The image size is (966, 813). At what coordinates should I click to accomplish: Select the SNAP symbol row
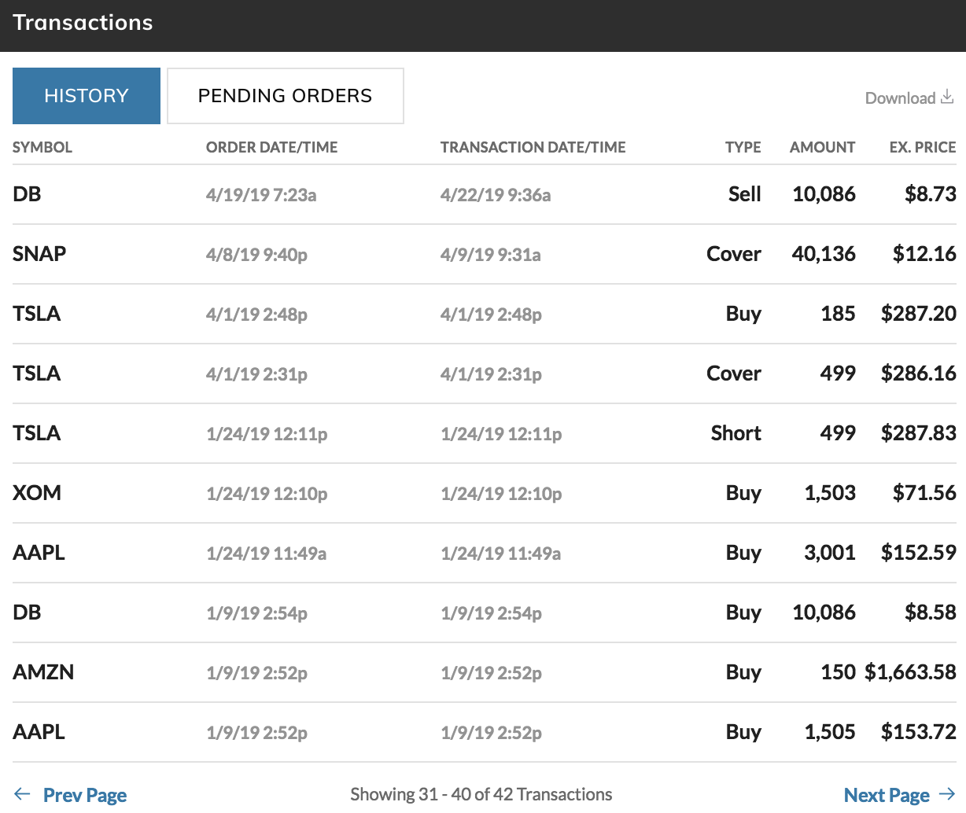tap(39, 254)
